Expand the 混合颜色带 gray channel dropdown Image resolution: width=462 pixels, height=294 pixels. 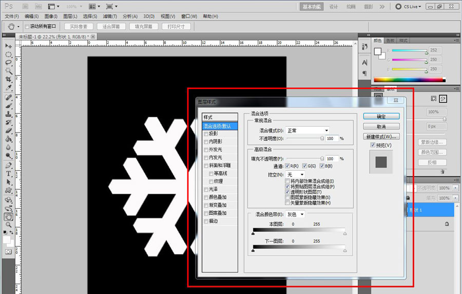(x=295, y=214)
